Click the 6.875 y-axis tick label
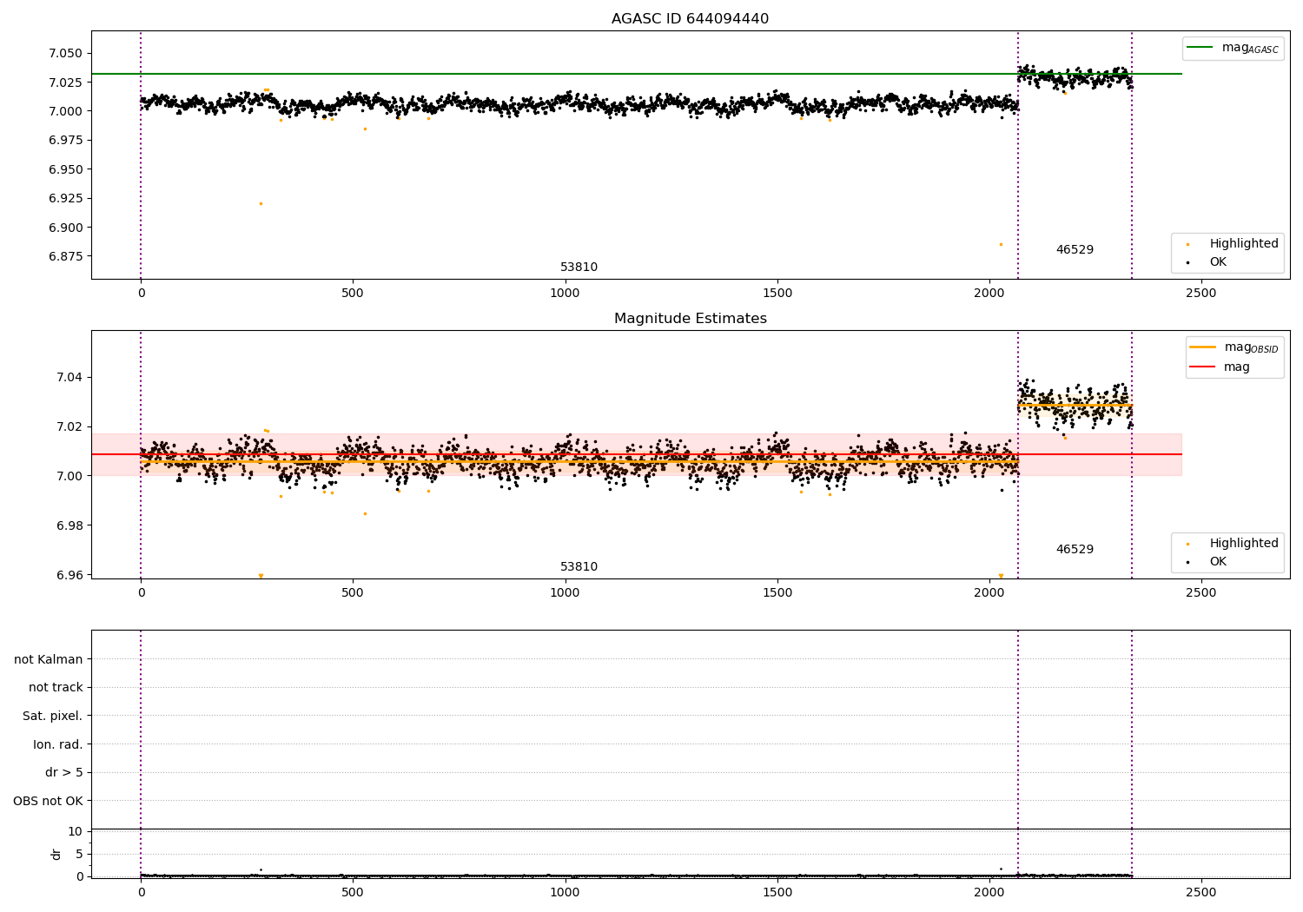 tap(64, 257)
